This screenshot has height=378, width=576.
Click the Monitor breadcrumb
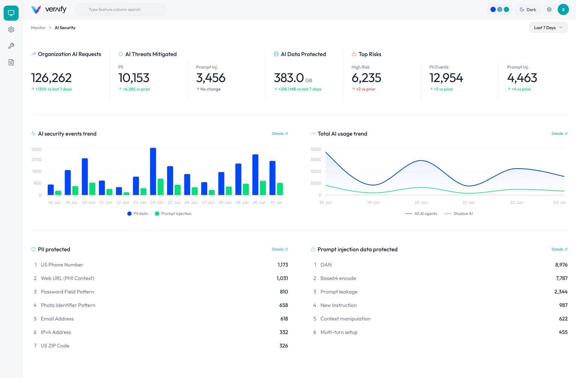tap(38, 28)
